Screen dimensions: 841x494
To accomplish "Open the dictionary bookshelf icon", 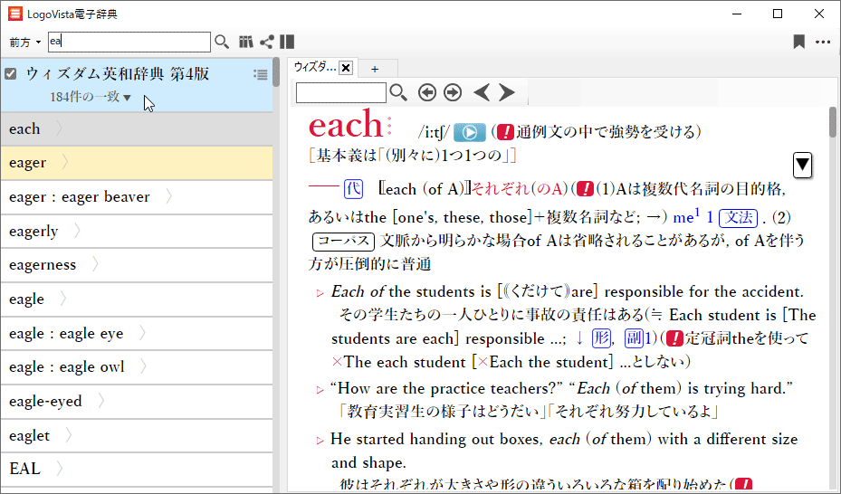I will [246, 42].
